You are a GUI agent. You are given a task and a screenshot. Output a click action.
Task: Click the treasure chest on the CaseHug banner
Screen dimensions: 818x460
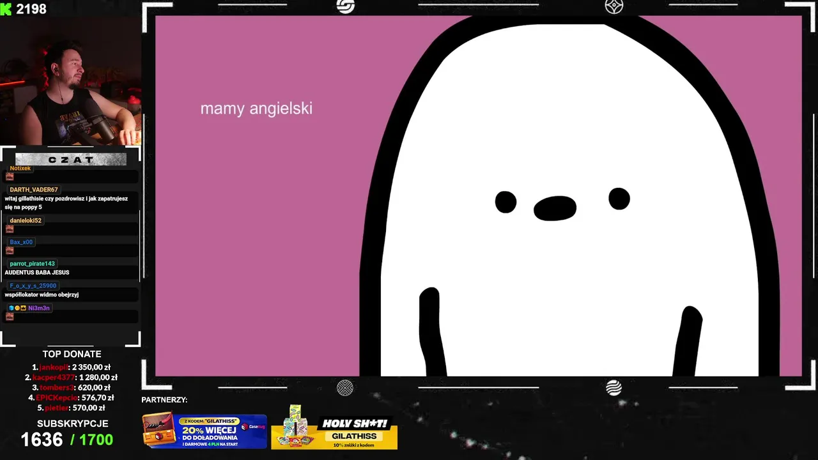click(x=158, y=429)
